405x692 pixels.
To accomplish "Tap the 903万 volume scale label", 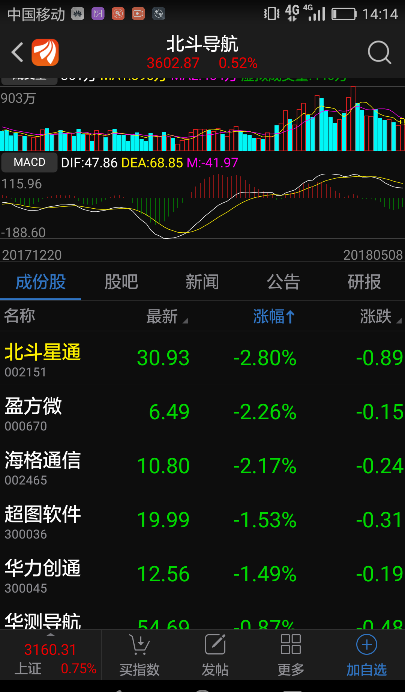I will pos(18,98).
